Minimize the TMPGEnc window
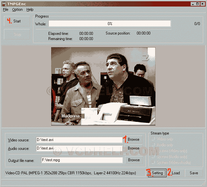The width and height of the screenshot is (207, 187). pyautogui.click(x=193, y=4)
